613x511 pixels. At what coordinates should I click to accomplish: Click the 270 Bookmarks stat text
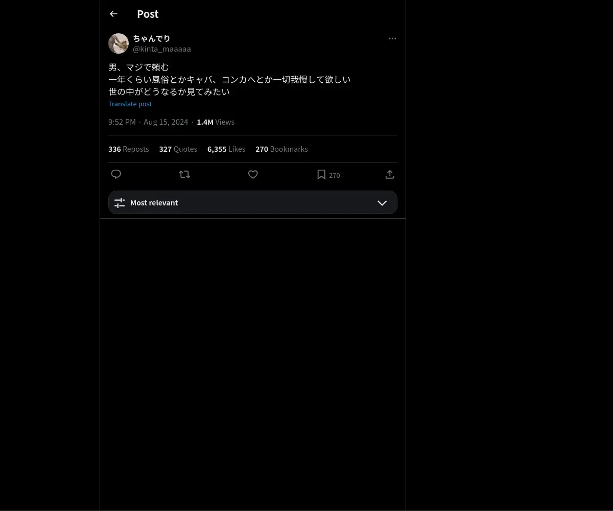pos(281,149)
